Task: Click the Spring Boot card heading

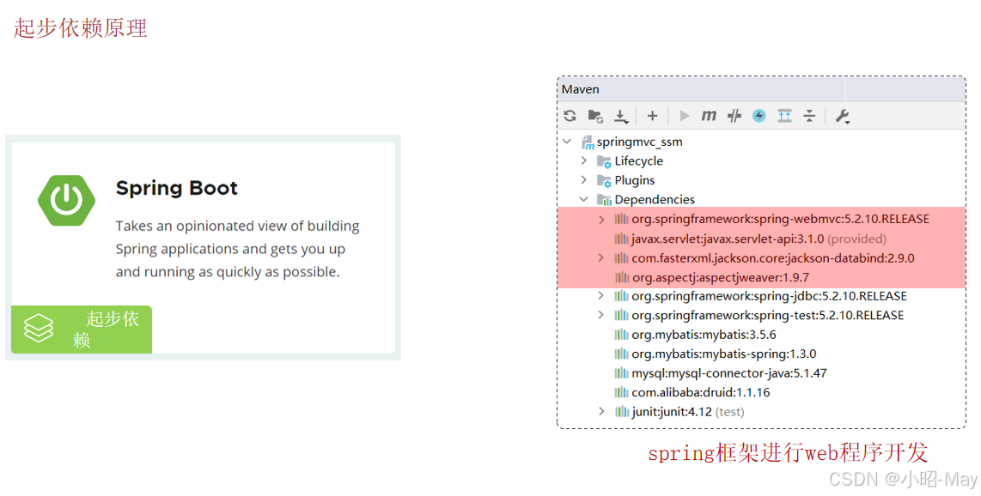Action: coord(176,188)
